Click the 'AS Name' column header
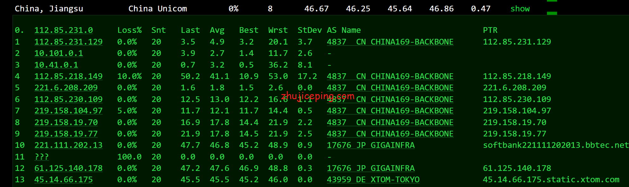The width and height of the screenshot is (629, 187). (x=344, y=30)
